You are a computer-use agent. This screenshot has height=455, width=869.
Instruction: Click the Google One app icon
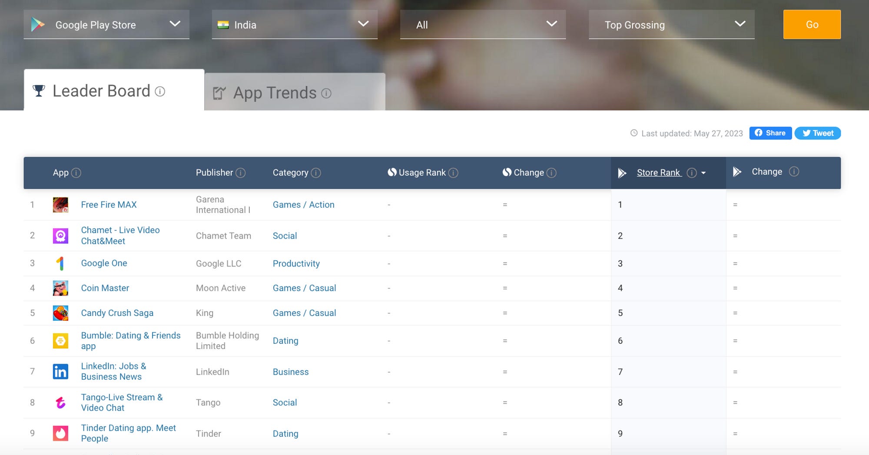60,263
